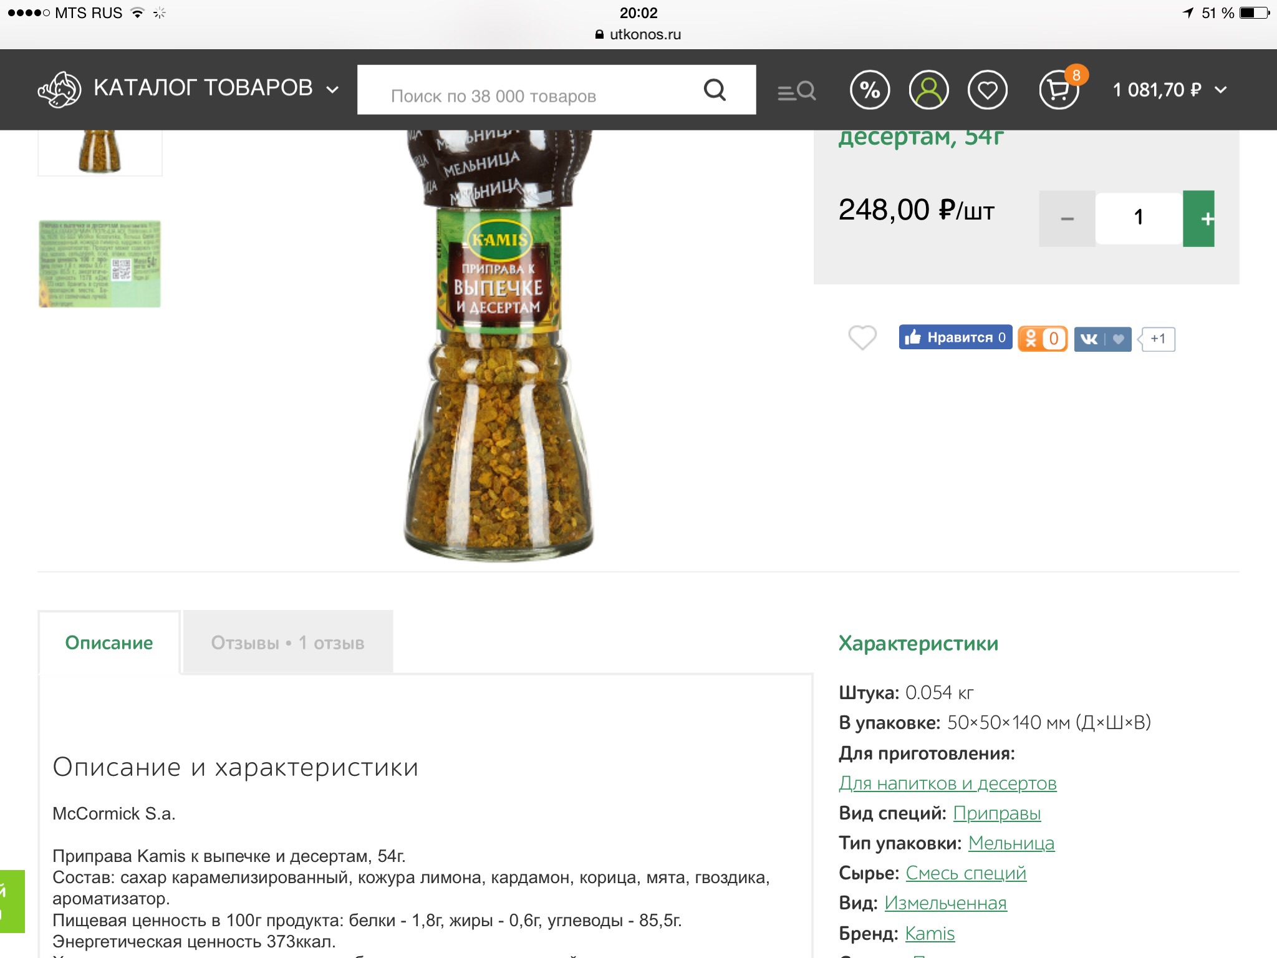The width and height of the screenshot is (1277, 958).
Task: Open Для напитков и десертов link
Action: tap(948, 783)
